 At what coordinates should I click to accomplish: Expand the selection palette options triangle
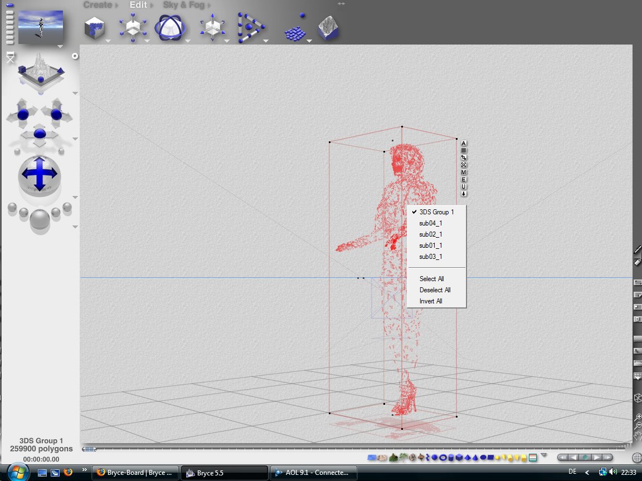[544, 455]
